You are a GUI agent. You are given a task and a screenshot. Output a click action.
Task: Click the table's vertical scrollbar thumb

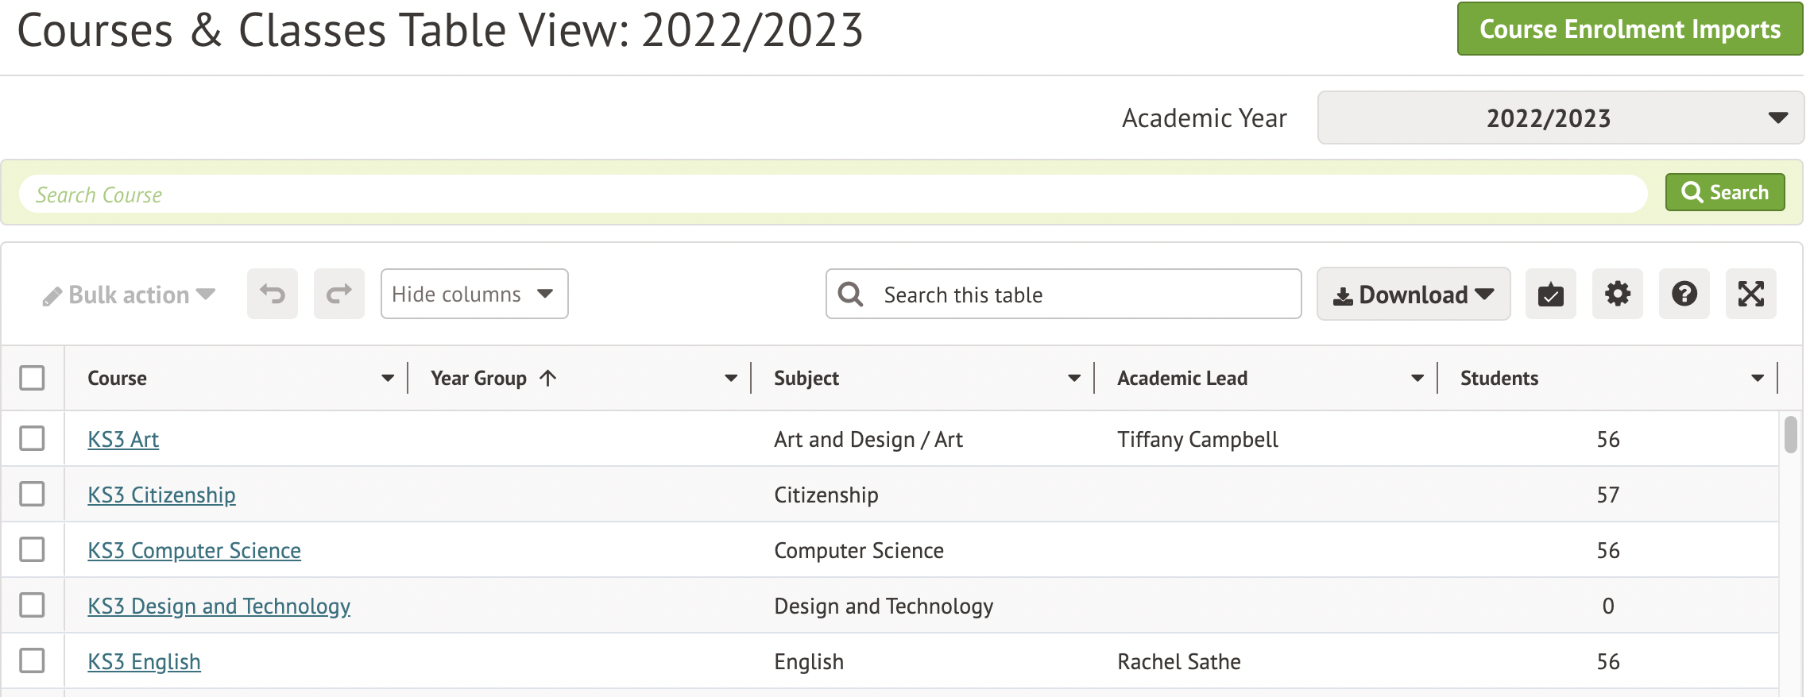click(1790, 434)
